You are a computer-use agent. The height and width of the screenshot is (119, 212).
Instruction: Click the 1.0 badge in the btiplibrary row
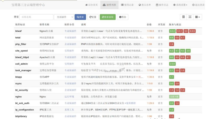point(171,116)
